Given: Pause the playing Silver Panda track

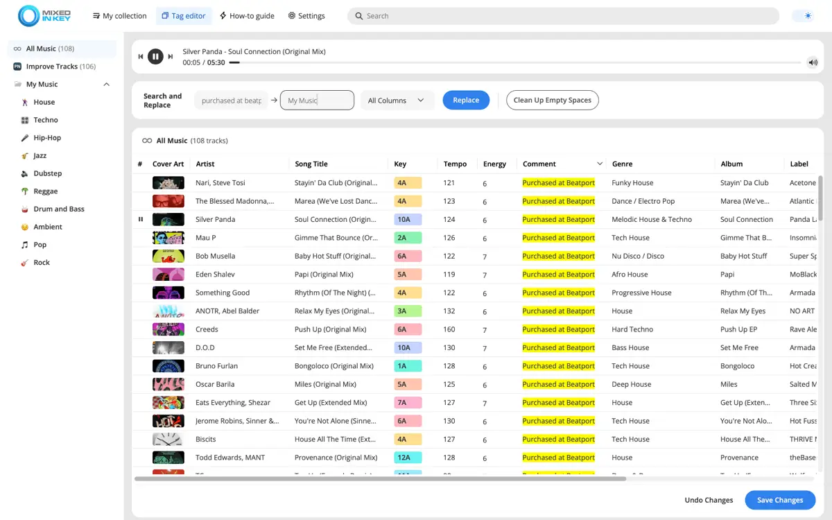Looking at the screenshot, I should (155, 57).
